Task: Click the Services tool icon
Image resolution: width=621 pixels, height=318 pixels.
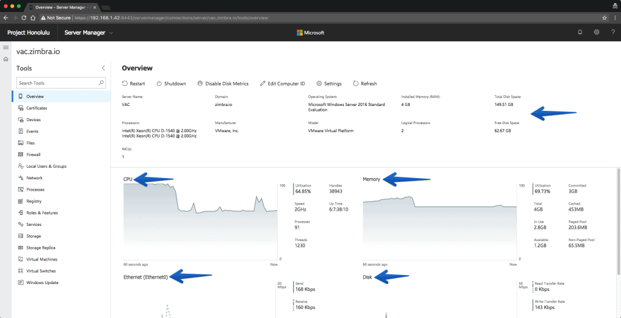Action: (x=20, y=224)
